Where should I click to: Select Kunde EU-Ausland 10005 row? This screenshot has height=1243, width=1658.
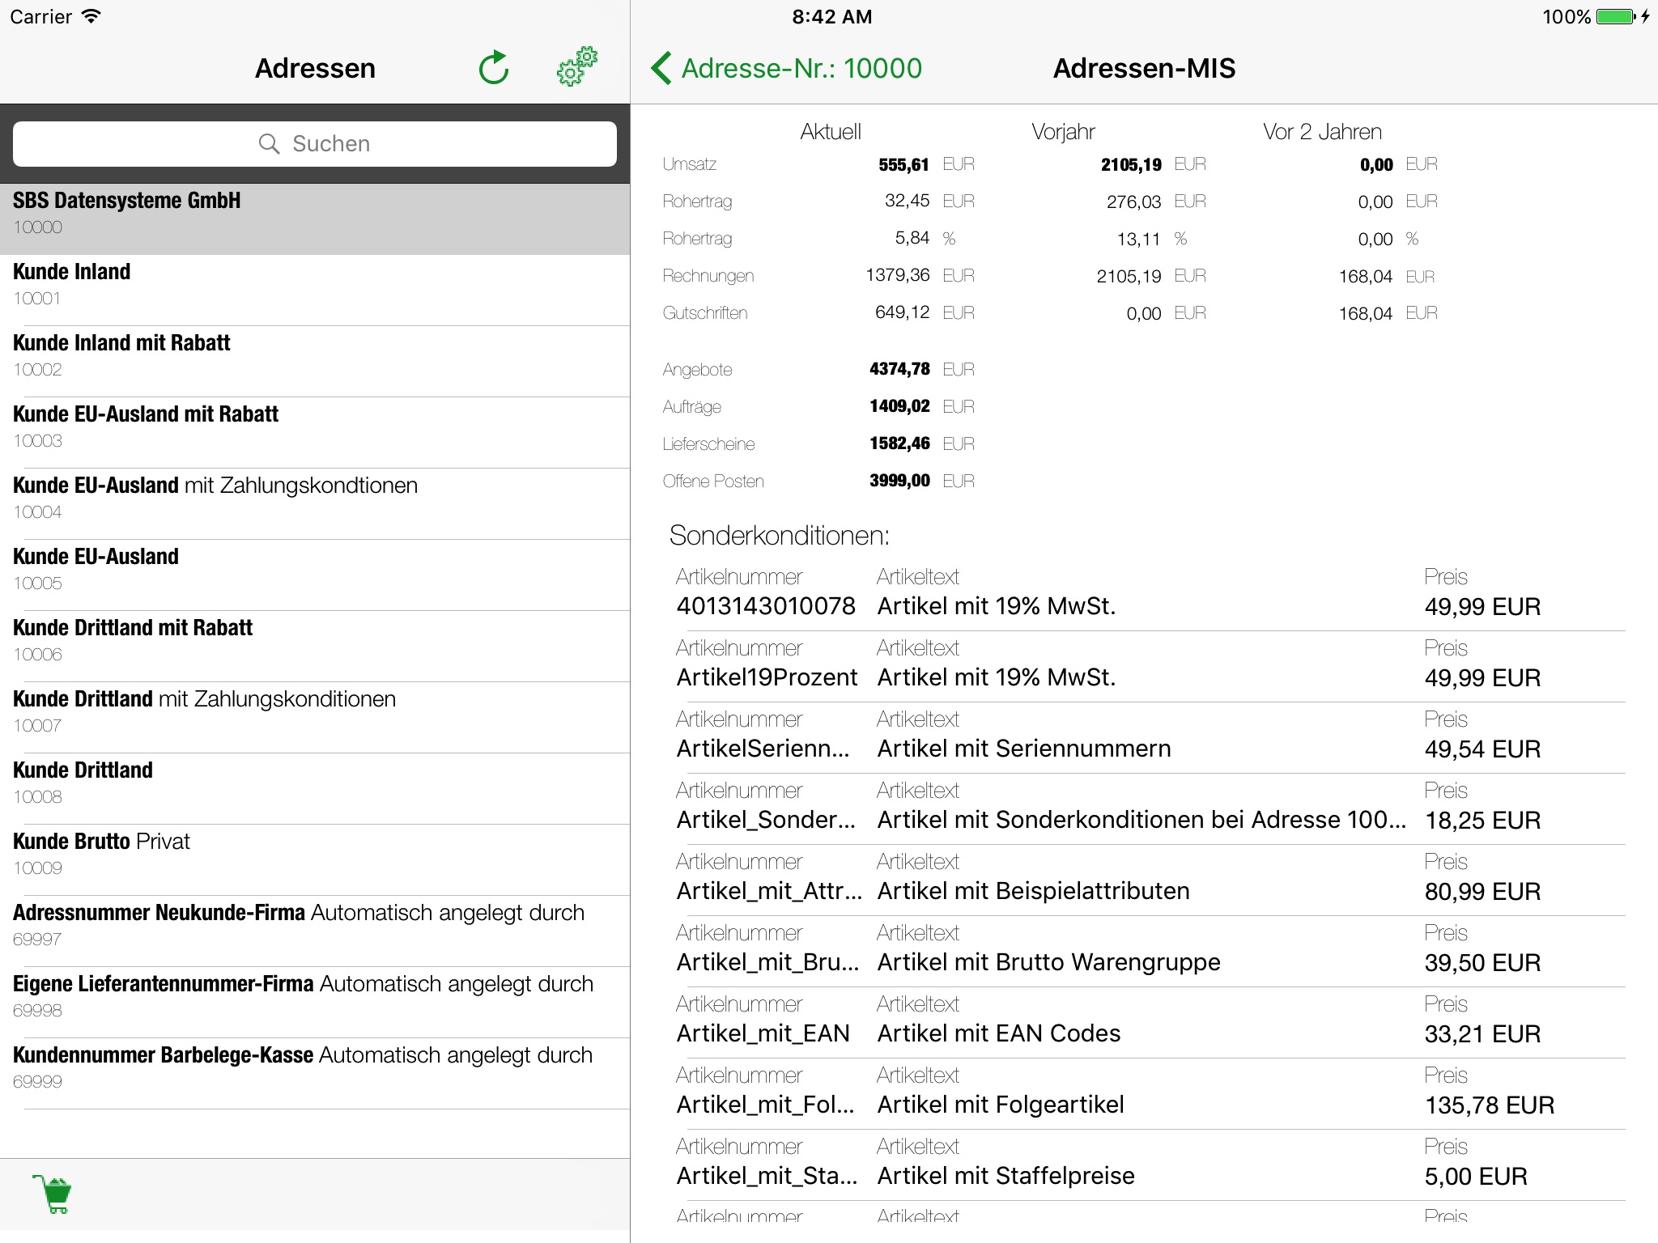tap(315, 575)
